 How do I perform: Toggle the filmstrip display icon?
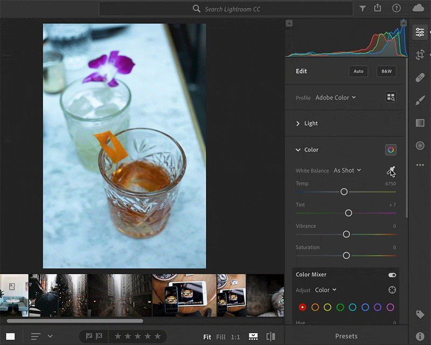click(x=253, y=336)
